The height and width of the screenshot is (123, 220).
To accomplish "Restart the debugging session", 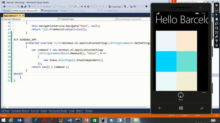I will [88, 6].
